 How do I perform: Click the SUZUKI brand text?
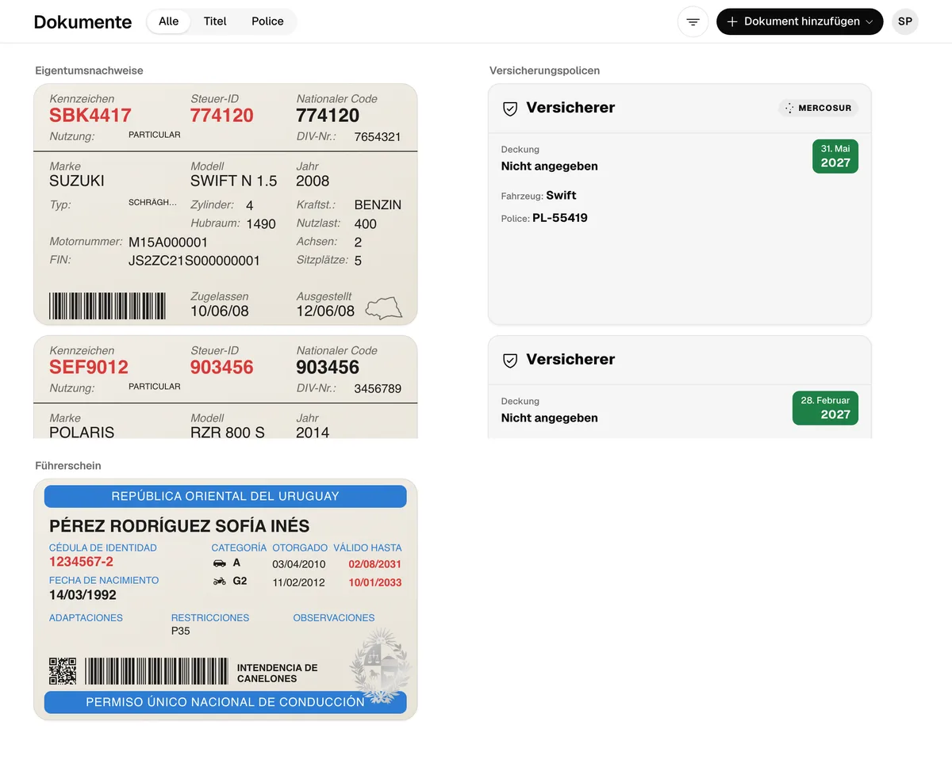[x=77, y=181]
